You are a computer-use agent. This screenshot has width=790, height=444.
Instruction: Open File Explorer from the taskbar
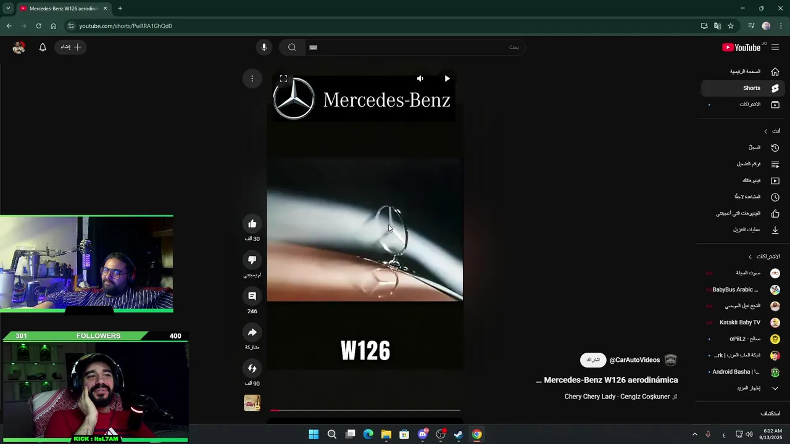386,434
